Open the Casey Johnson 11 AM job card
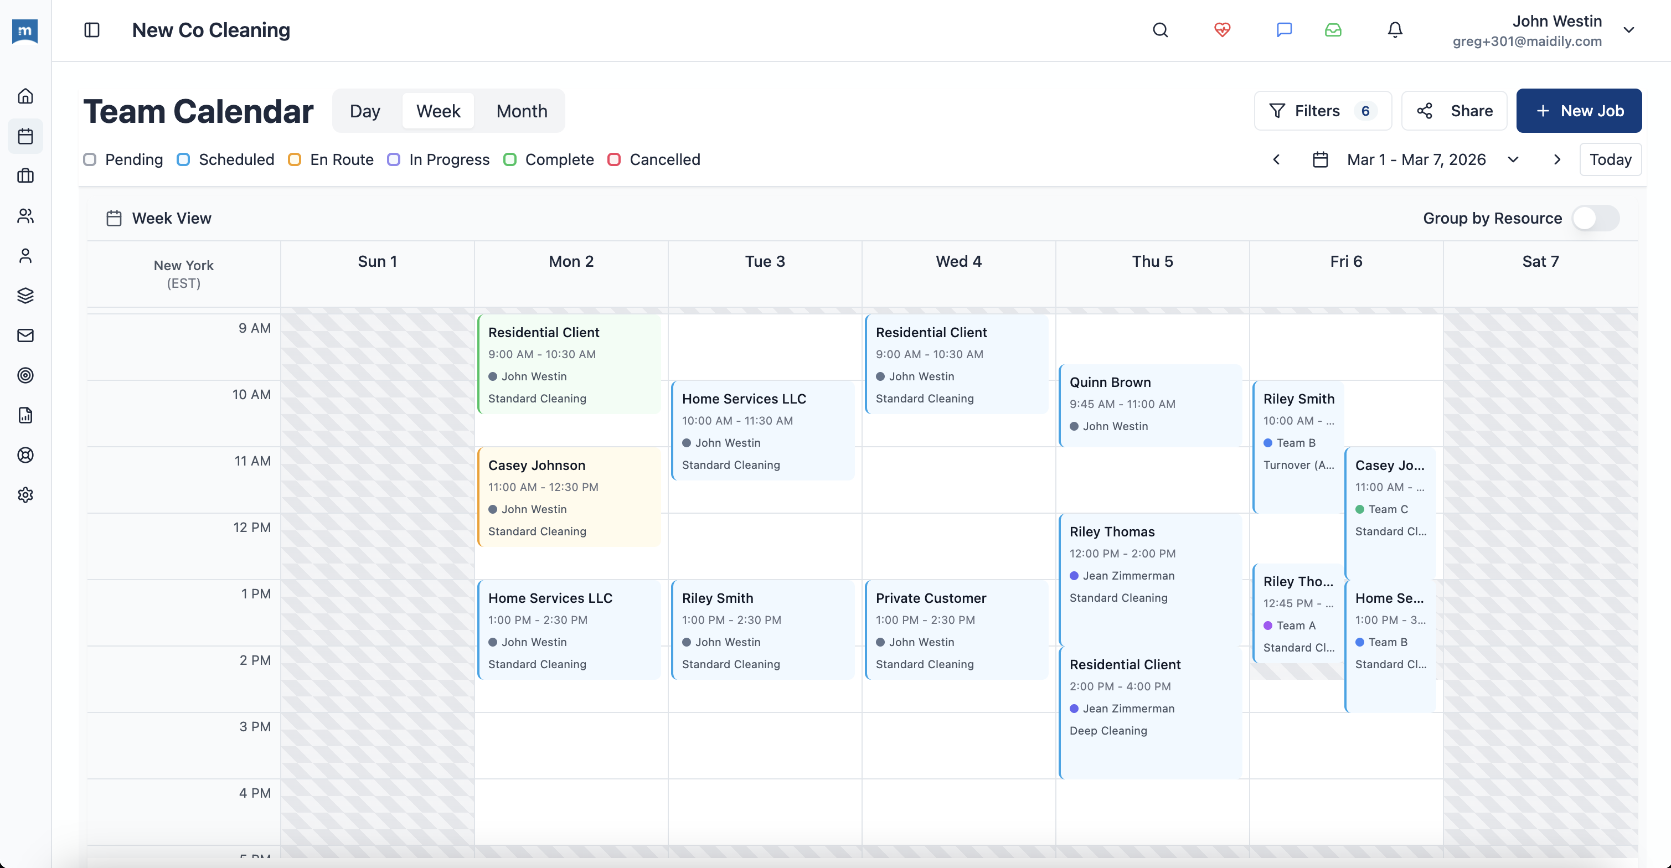The image size is (1671, 868). coord(569,498)
